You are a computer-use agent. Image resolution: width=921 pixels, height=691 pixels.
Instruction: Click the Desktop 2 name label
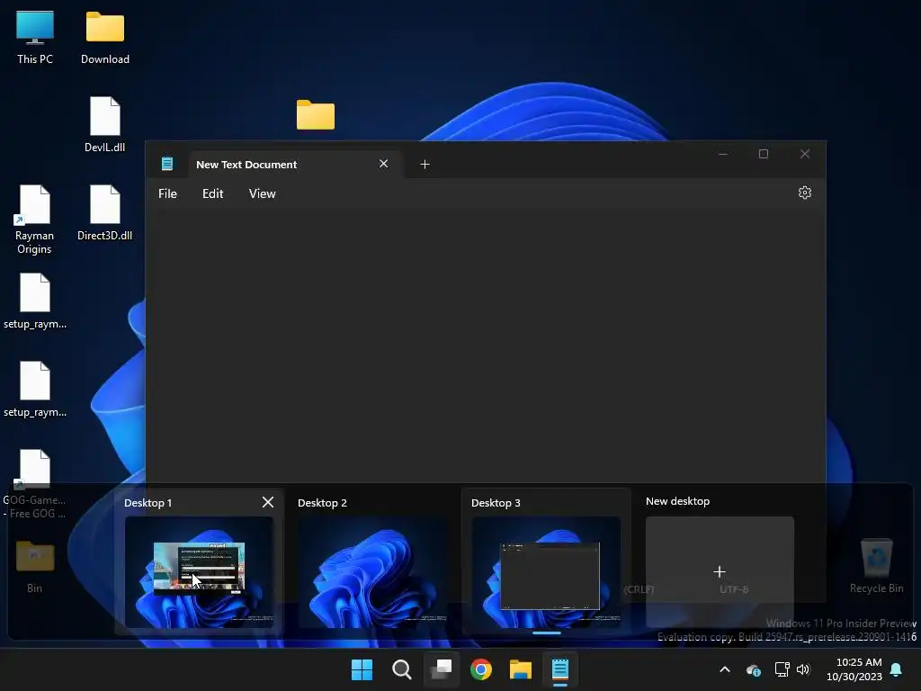323,503
